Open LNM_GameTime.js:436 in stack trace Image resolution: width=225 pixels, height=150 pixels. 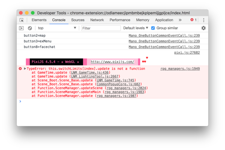click(x=90, y=73)
